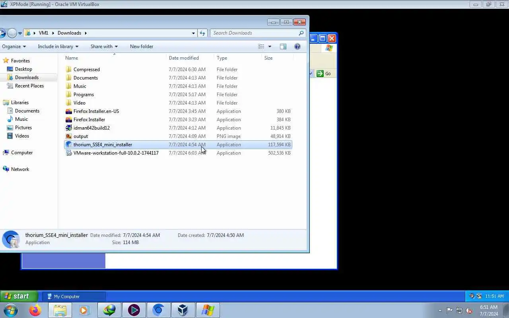Expand the view options dropdown arrow
This screenshot has width=509, height=318.
tap(270, 47)
